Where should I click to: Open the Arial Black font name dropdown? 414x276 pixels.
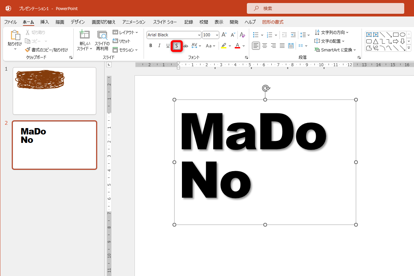coord(199,35)
